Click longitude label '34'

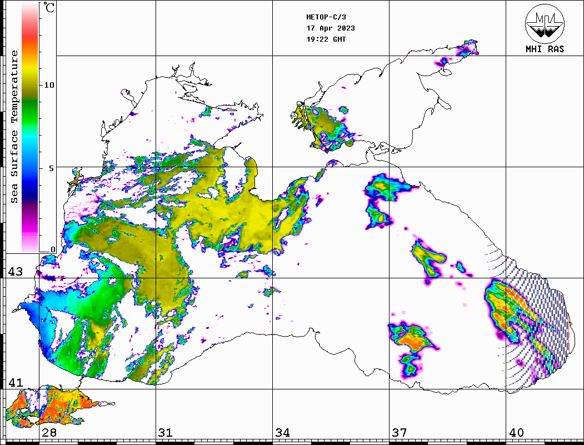[283, 432]
